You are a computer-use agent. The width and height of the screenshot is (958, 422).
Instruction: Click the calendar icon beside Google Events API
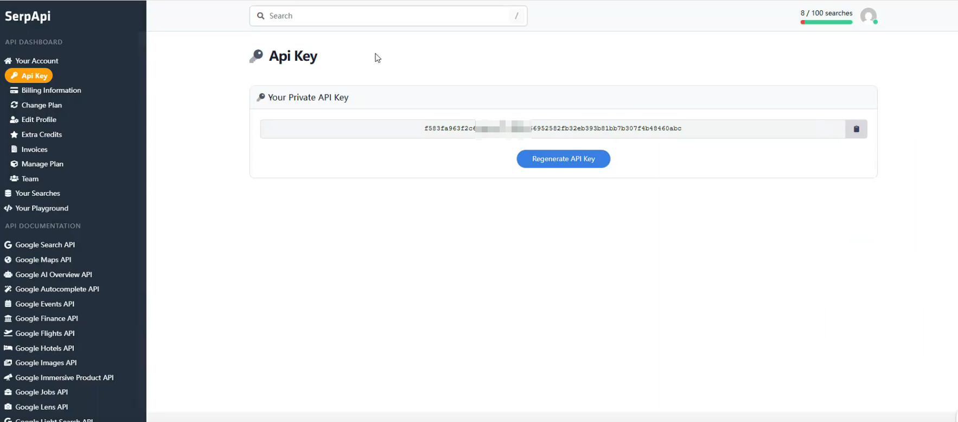coord(8,304)
